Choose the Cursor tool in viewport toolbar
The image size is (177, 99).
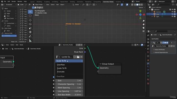click(30, 16)
